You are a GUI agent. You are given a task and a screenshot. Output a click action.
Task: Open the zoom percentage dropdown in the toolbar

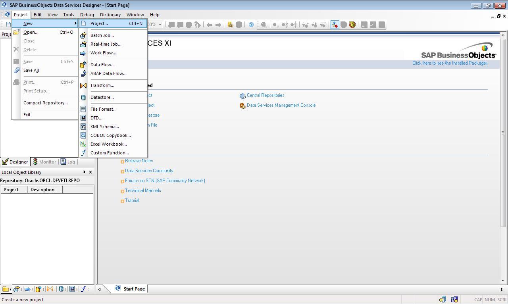pyautogui.click(x=160, y=25)
